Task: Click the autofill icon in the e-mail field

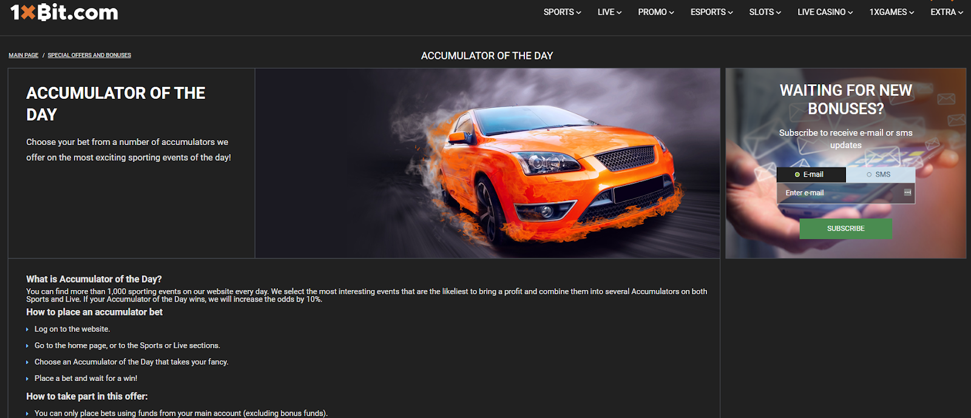Action: click(x=907, y=192)
